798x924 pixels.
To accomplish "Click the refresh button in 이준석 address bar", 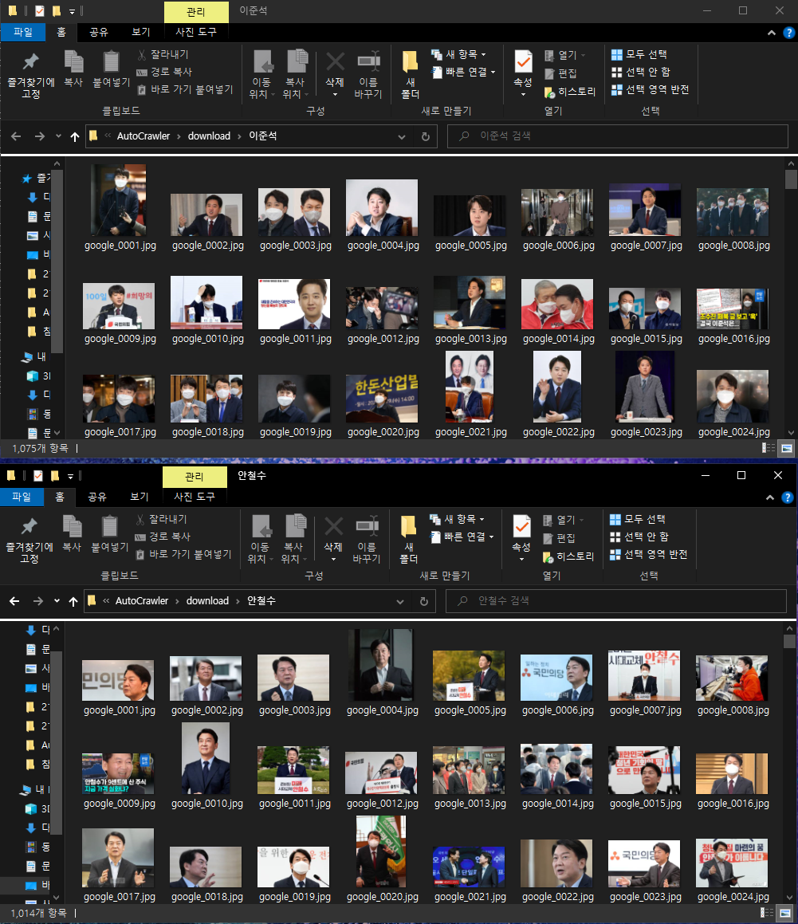I will [x=426, y=136].
